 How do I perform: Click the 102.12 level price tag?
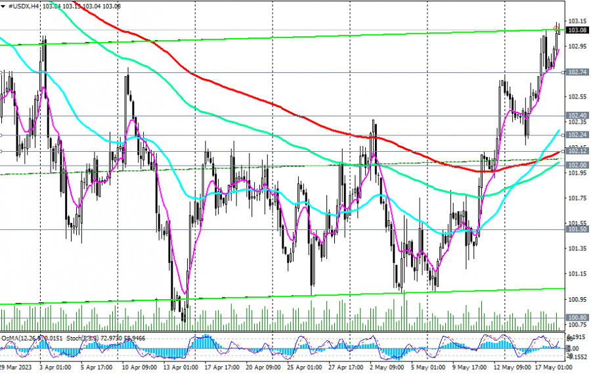tap(577, 151)
